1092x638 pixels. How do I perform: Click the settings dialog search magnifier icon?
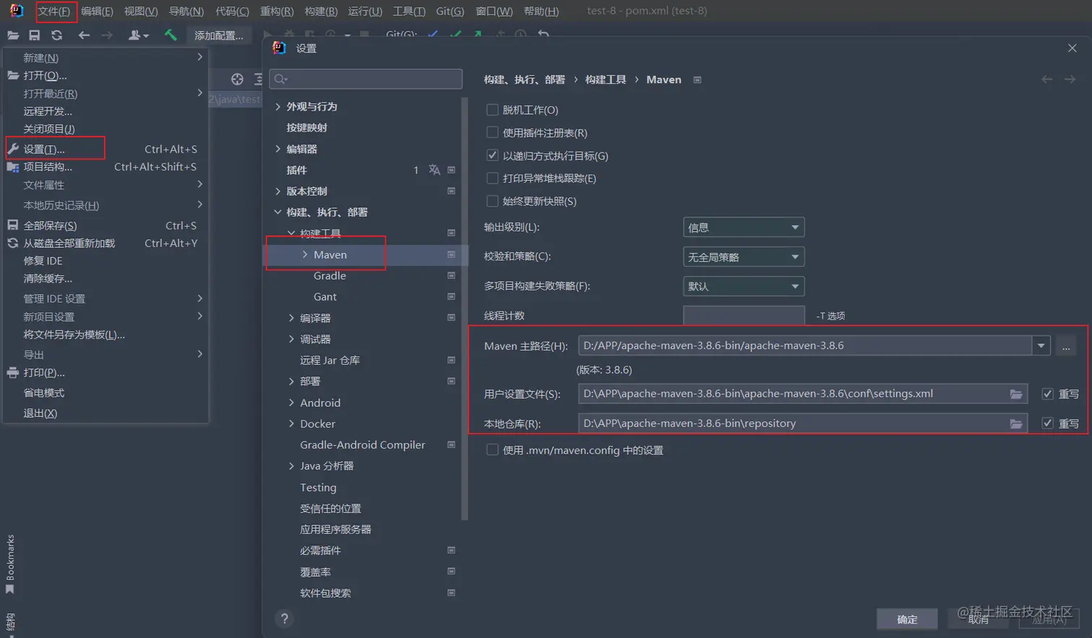coord(281,79)
